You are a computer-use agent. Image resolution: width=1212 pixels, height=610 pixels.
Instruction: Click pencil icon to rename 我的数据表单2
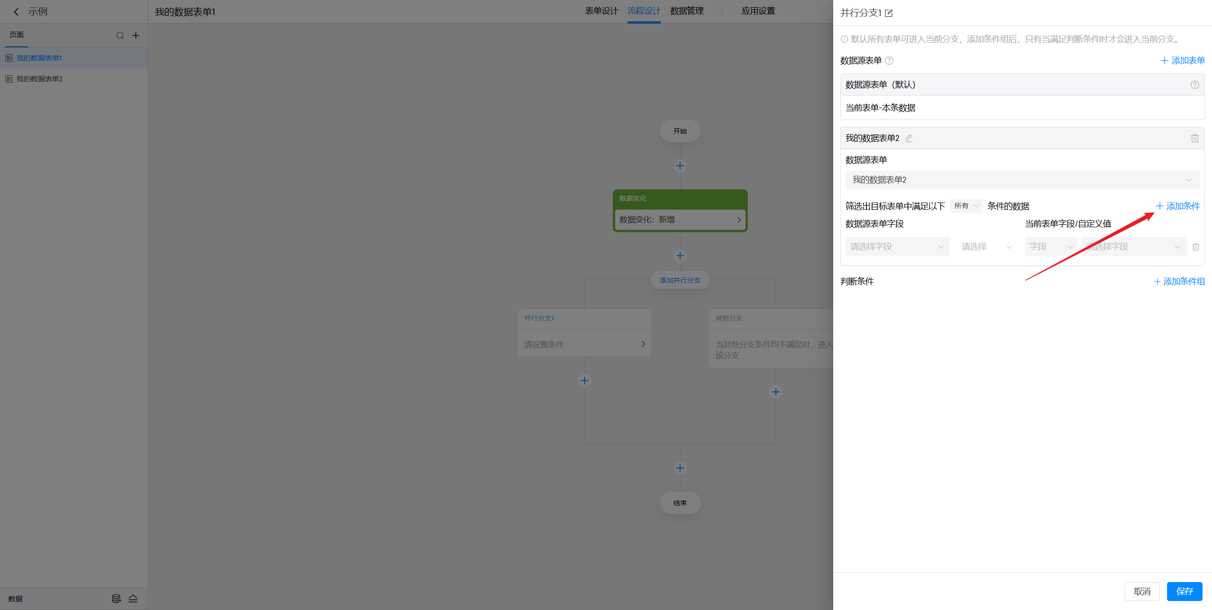point(909,138)
